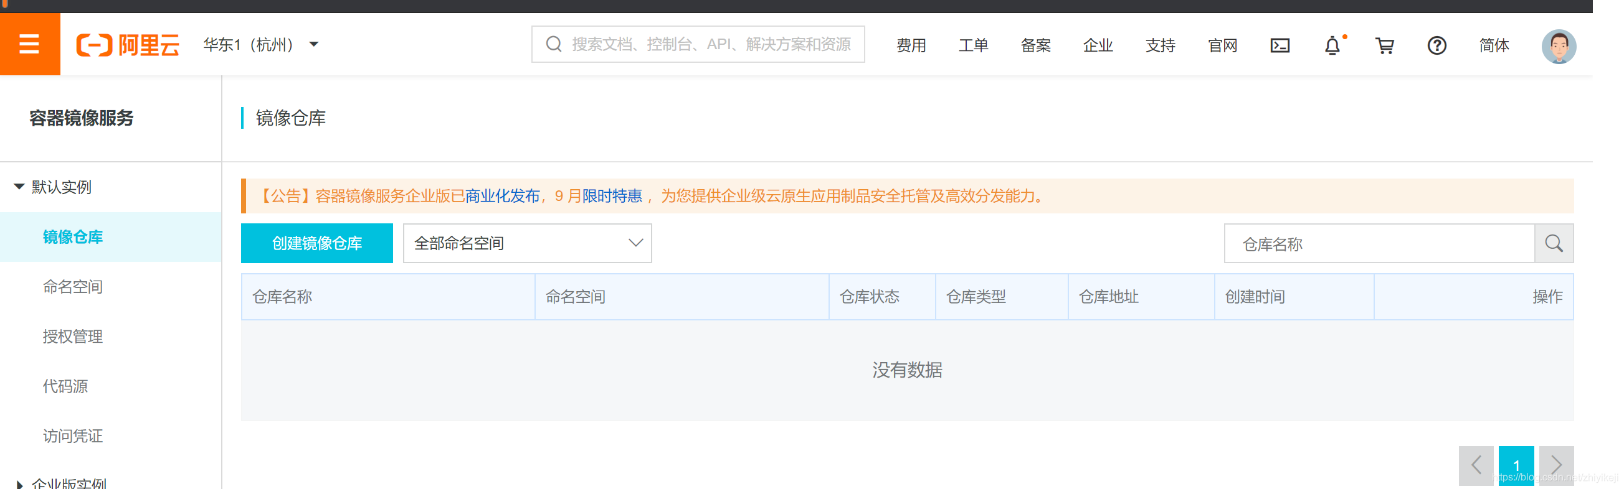Viewport: 1624px width, 489px height.
Task: Focus the 仓库名称 search field
Action: (x=1379, y=243)
